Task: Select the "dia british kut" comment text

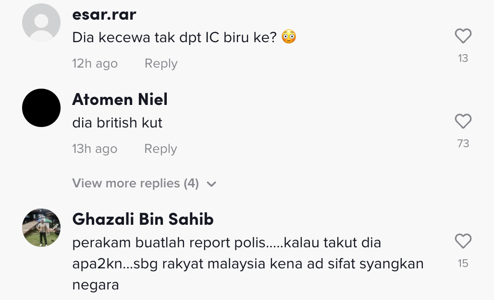Action: 117,123
